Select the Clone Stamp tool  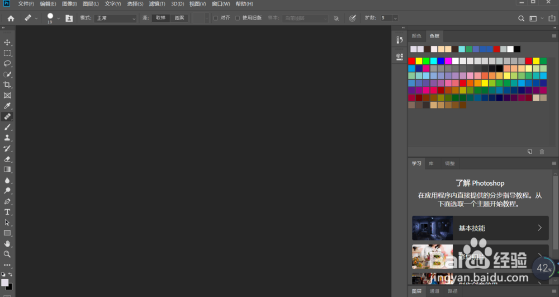(7, 138)
